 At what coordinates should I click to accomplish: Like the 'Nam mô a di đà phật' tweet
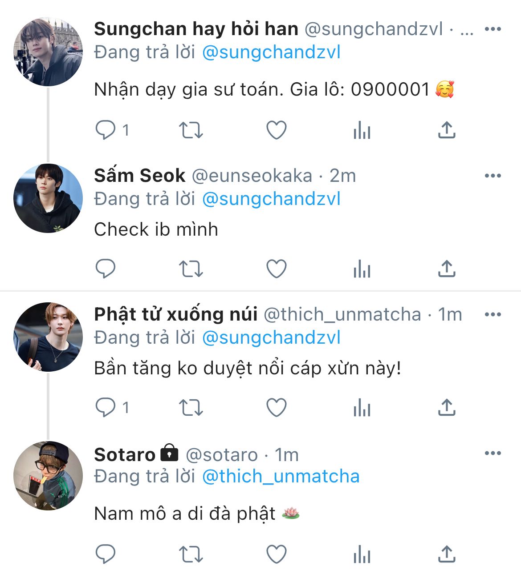tap(276, 554)
